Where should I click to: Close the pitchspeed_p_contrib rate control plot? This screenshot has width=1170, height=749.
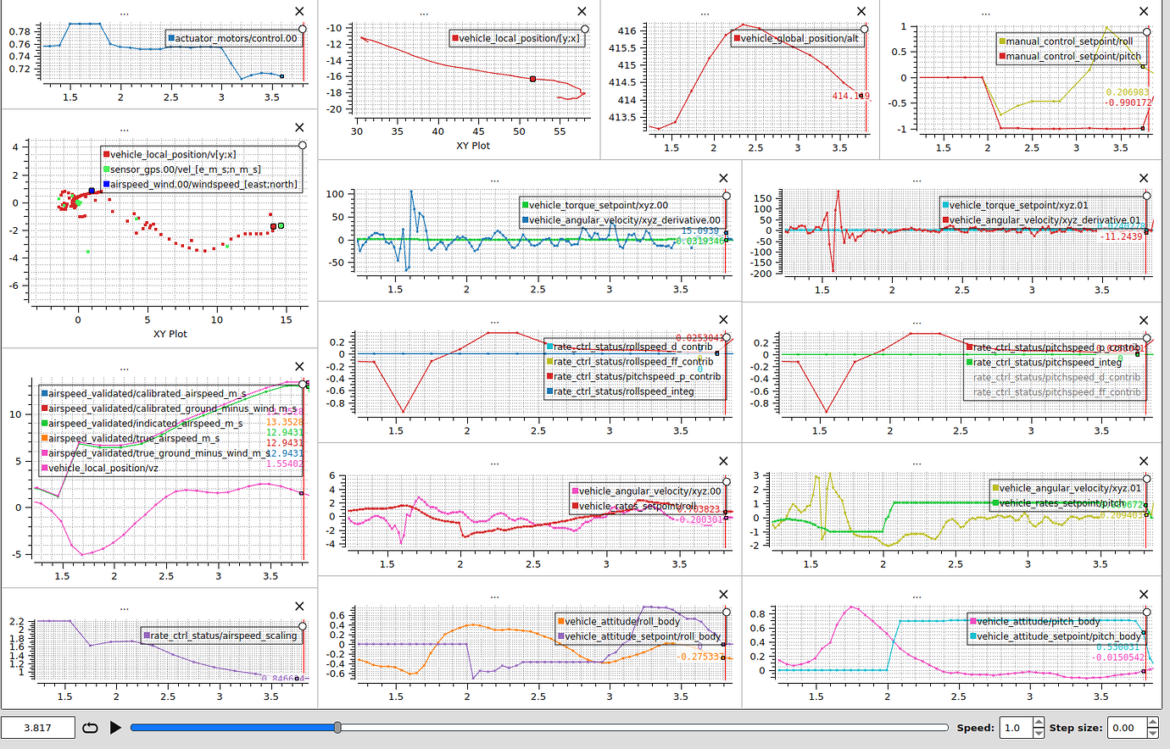pyautogui.click(x=1144, y=319)
